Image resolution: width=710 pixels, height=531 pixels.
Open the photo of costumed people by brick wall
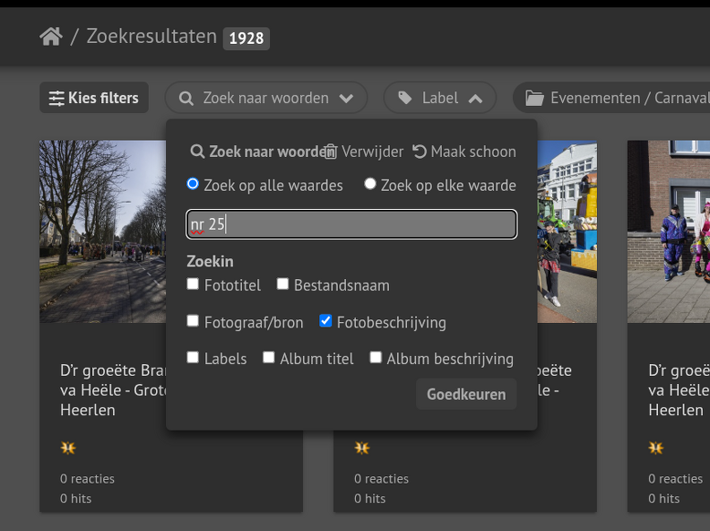point(669,231)
